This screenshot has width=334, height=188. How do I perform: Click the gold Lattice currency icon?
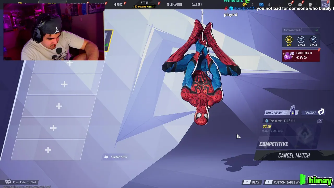[245, 5]
